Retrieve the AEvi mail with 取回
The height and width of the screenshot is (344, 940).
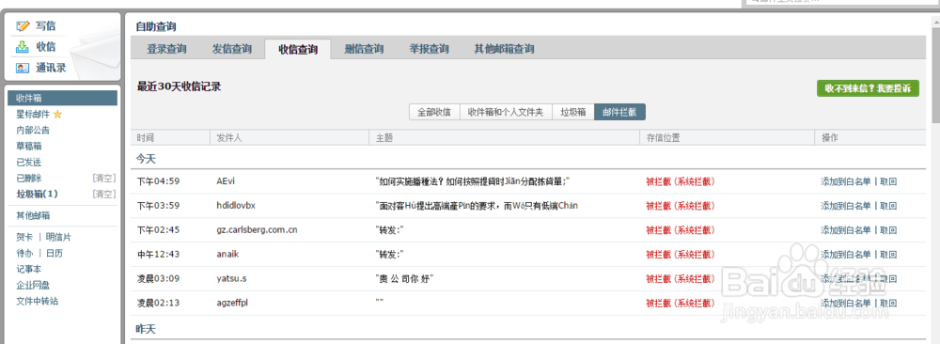pos(888,181)
